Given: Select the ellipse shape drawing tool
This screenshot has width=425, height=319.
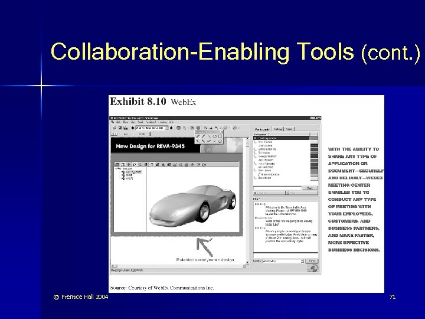Looking at the screenshot, I should [x=214, y=136].
